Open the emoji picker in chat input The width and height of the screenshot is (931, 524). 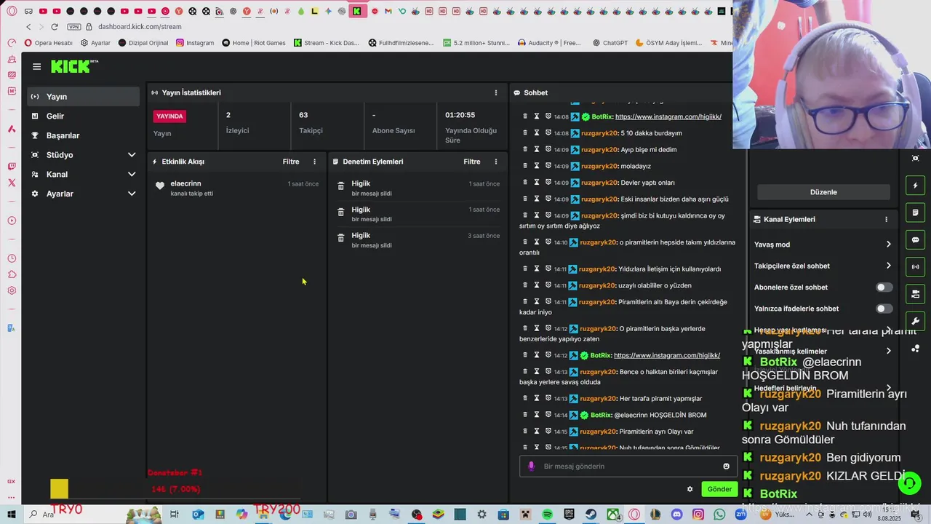click(726, 466)
